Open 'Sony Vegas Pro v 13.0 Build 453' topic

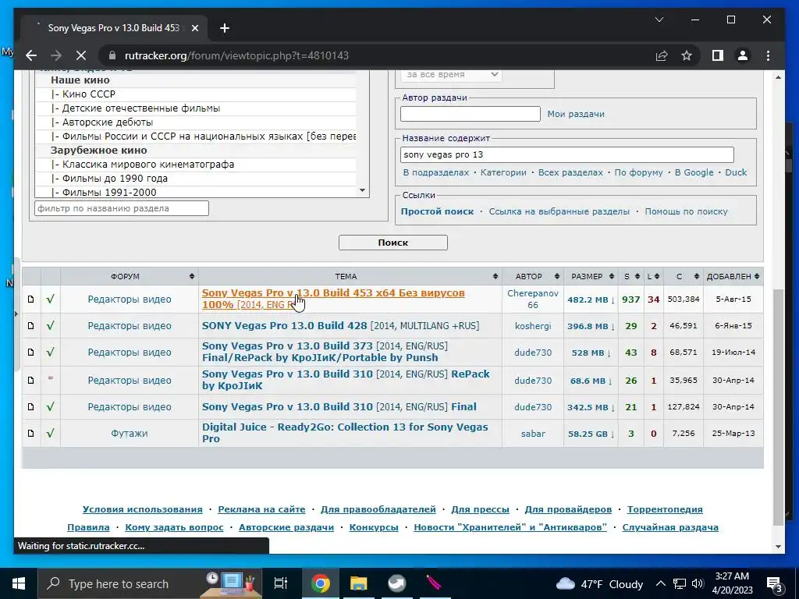pyautogui.click(x=333, y=299)
